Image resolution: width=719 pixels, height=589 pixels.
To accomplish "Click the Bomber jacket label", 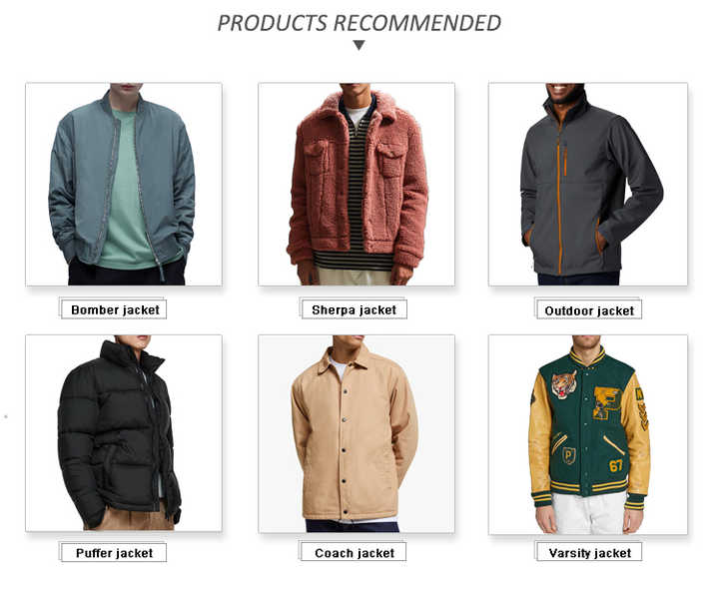I will 114,309.
